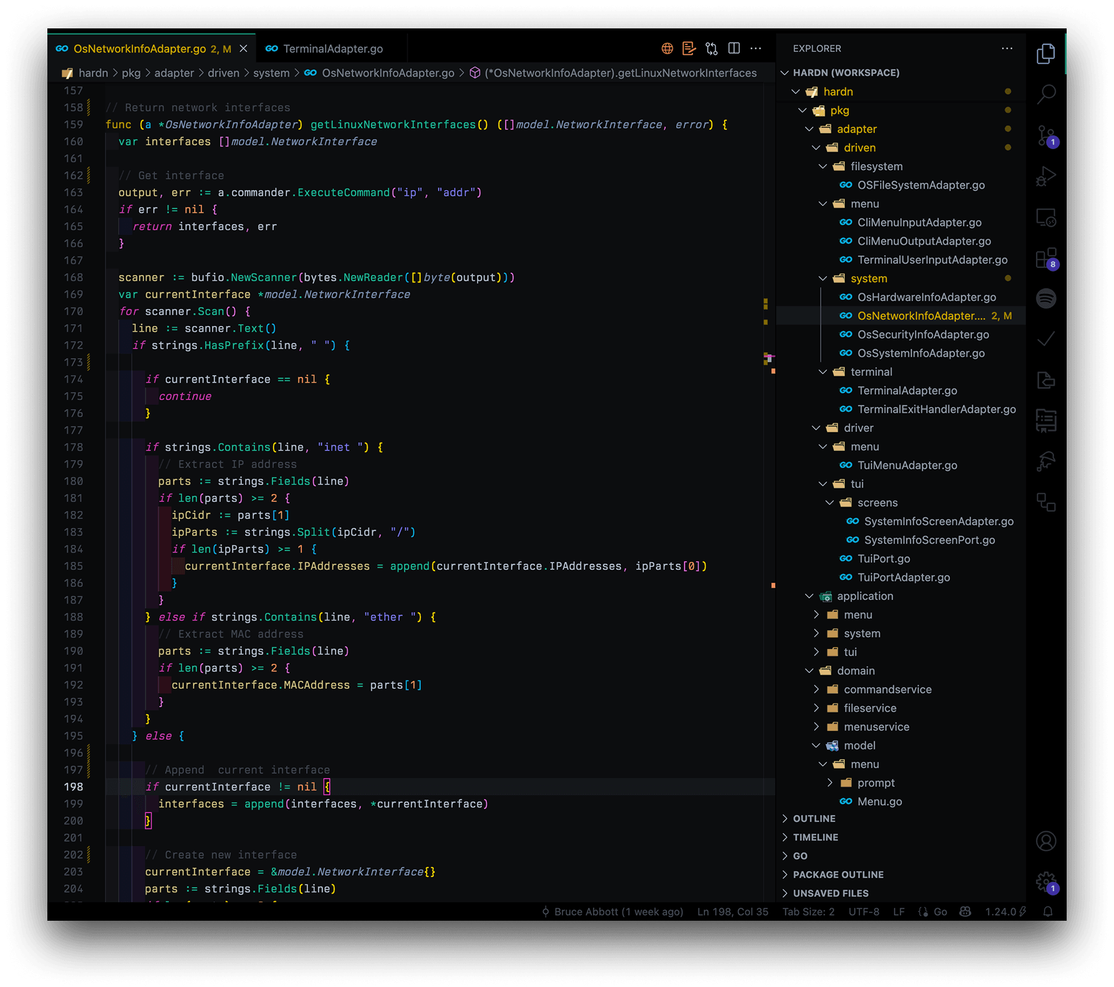Open the Search view in the activity bar
1114x987 pixels.
tap(1047, 95)
